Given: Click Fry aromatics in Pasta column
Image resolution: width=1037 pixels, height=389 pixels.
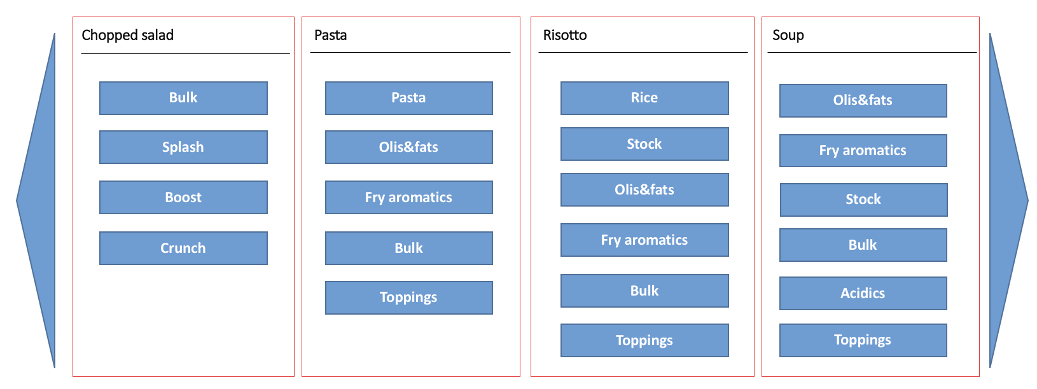Looking at the screenshot, I should point(409,198).
